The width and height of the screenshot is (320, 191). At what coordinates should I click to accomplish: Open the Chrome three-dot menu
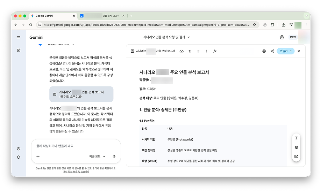306,25
